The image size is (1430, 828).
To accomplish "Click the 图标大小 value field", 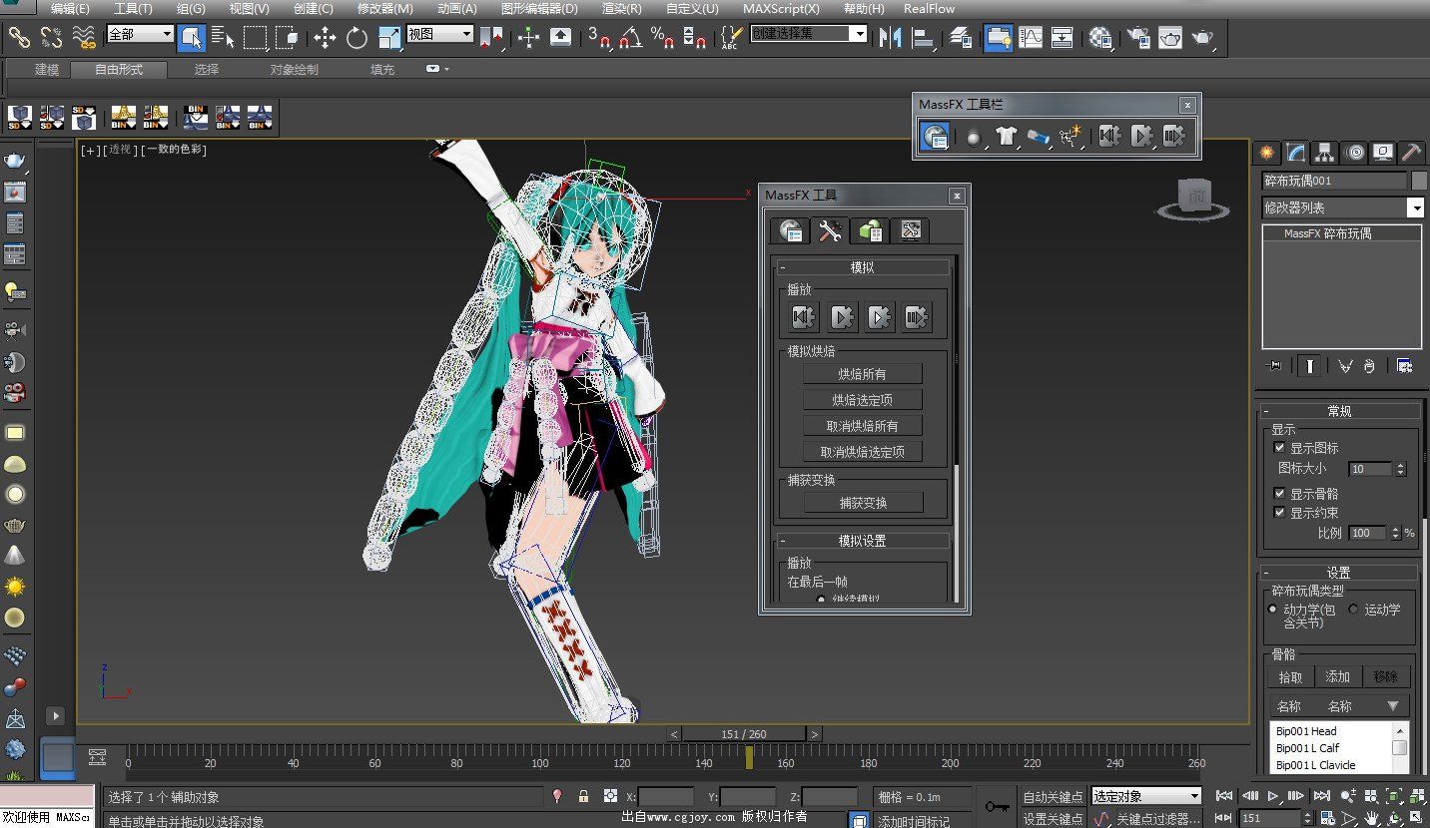I will [1370, 469].
